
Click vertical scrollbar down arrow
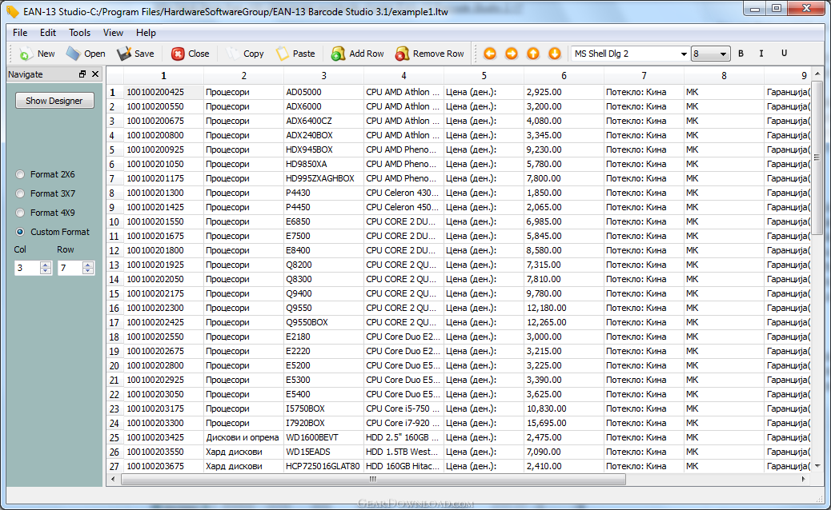tap(817, 465)
